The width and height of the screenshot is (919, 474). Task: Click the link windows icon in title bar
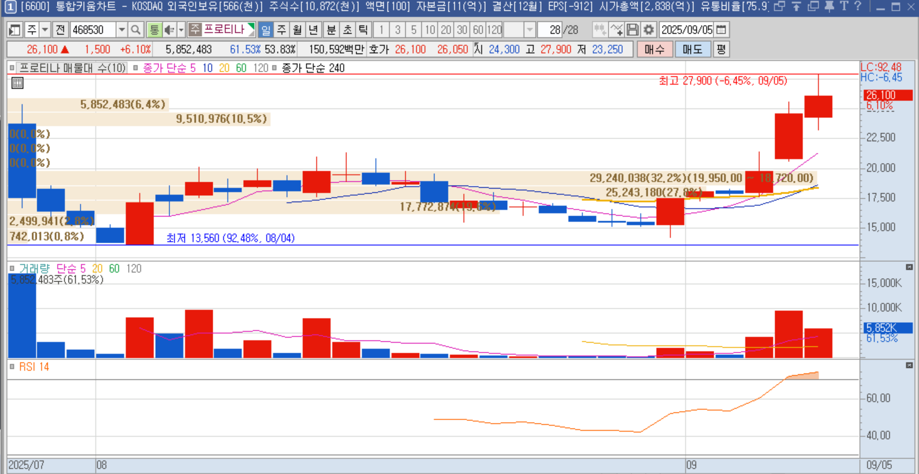tap(779, 6)
